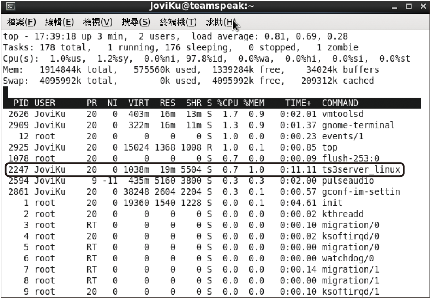Screen dimensions: 431x299
Task: Click the pulseaudio process name
Action: 348,181
